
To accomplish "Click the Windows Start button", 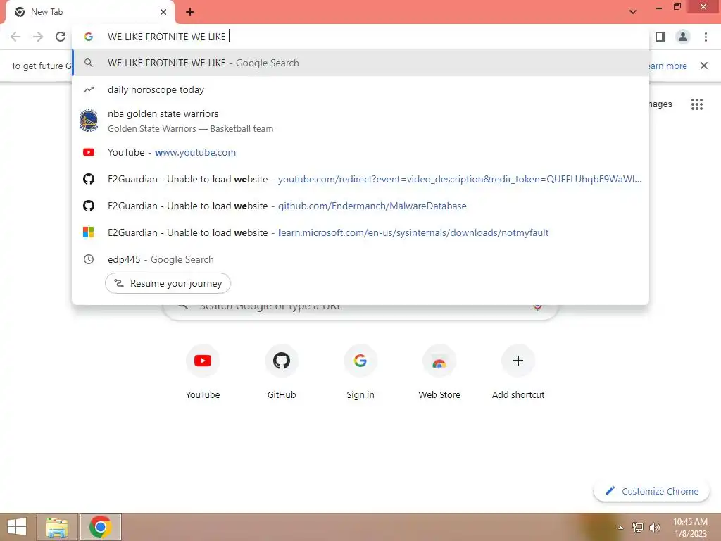I will (x=17, y=527).
